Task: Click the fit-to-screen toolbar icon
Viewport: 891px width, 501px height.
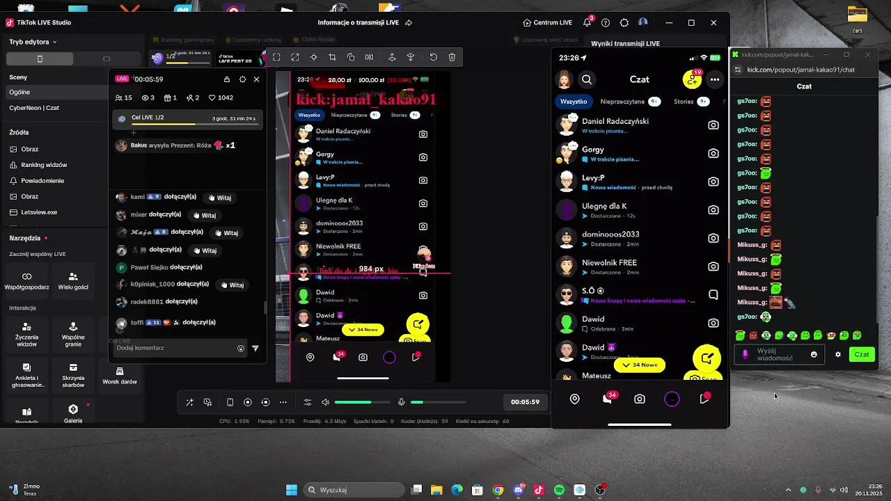Action: coord(276,57)
